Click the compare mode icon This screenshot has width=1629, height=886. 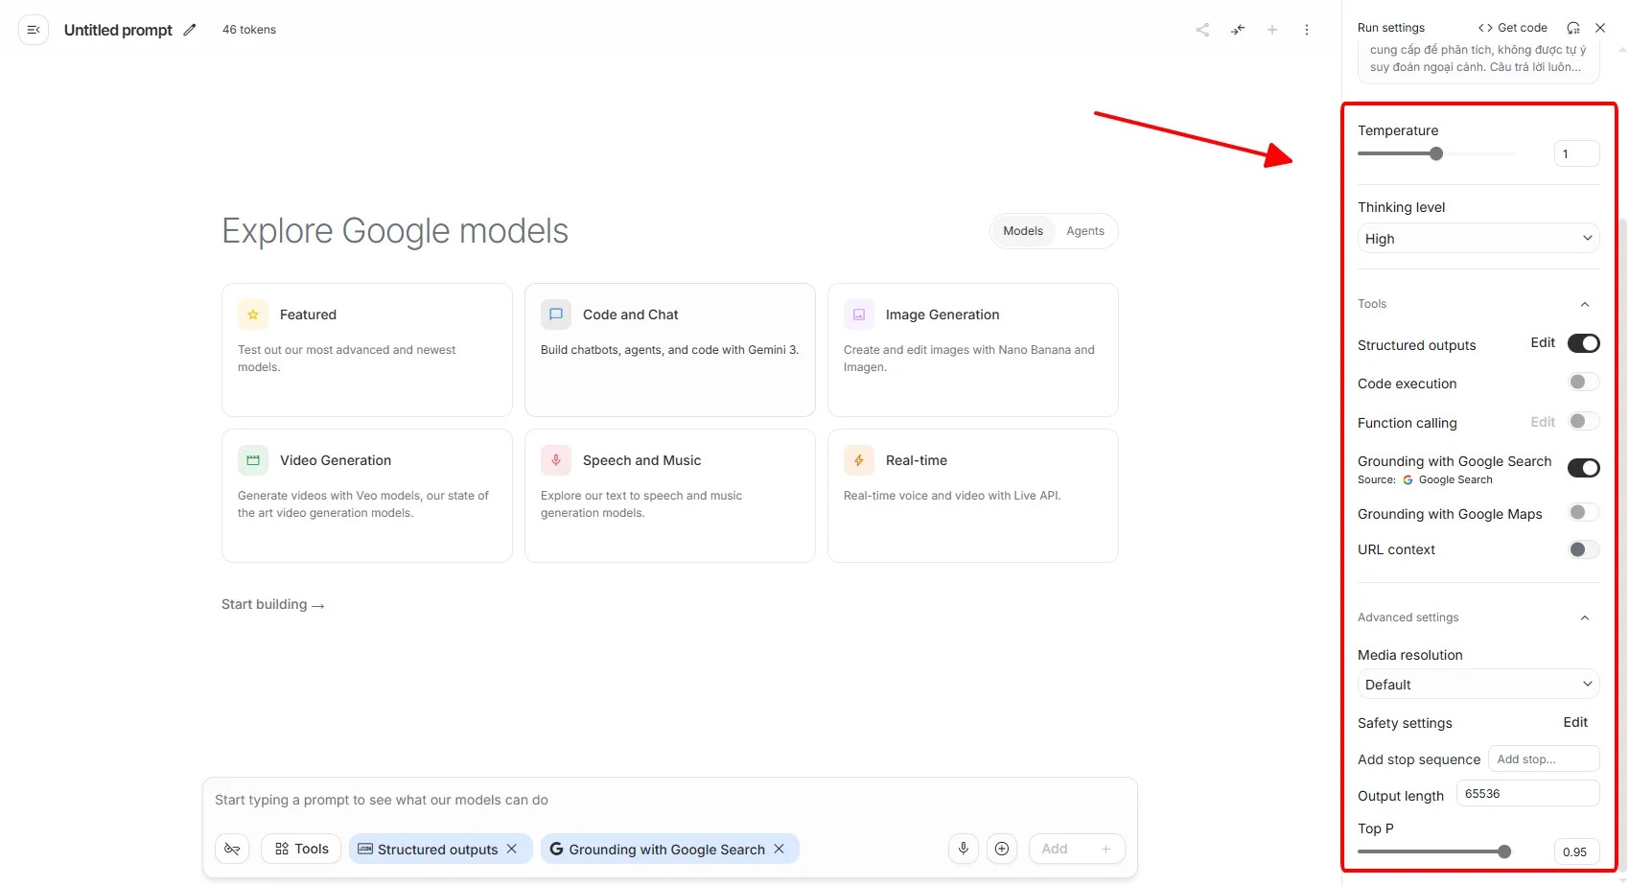coord(1238,30)
